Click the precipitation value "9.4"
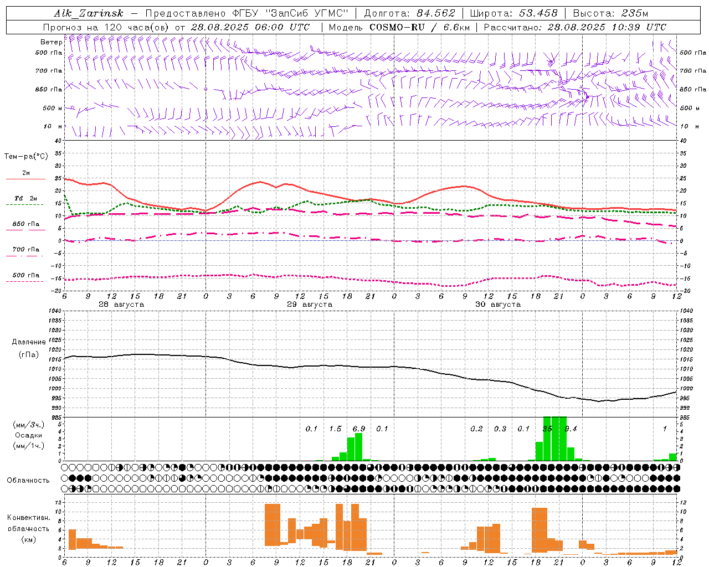This screenshot has height=567, width=709. [x=571, y=429]
